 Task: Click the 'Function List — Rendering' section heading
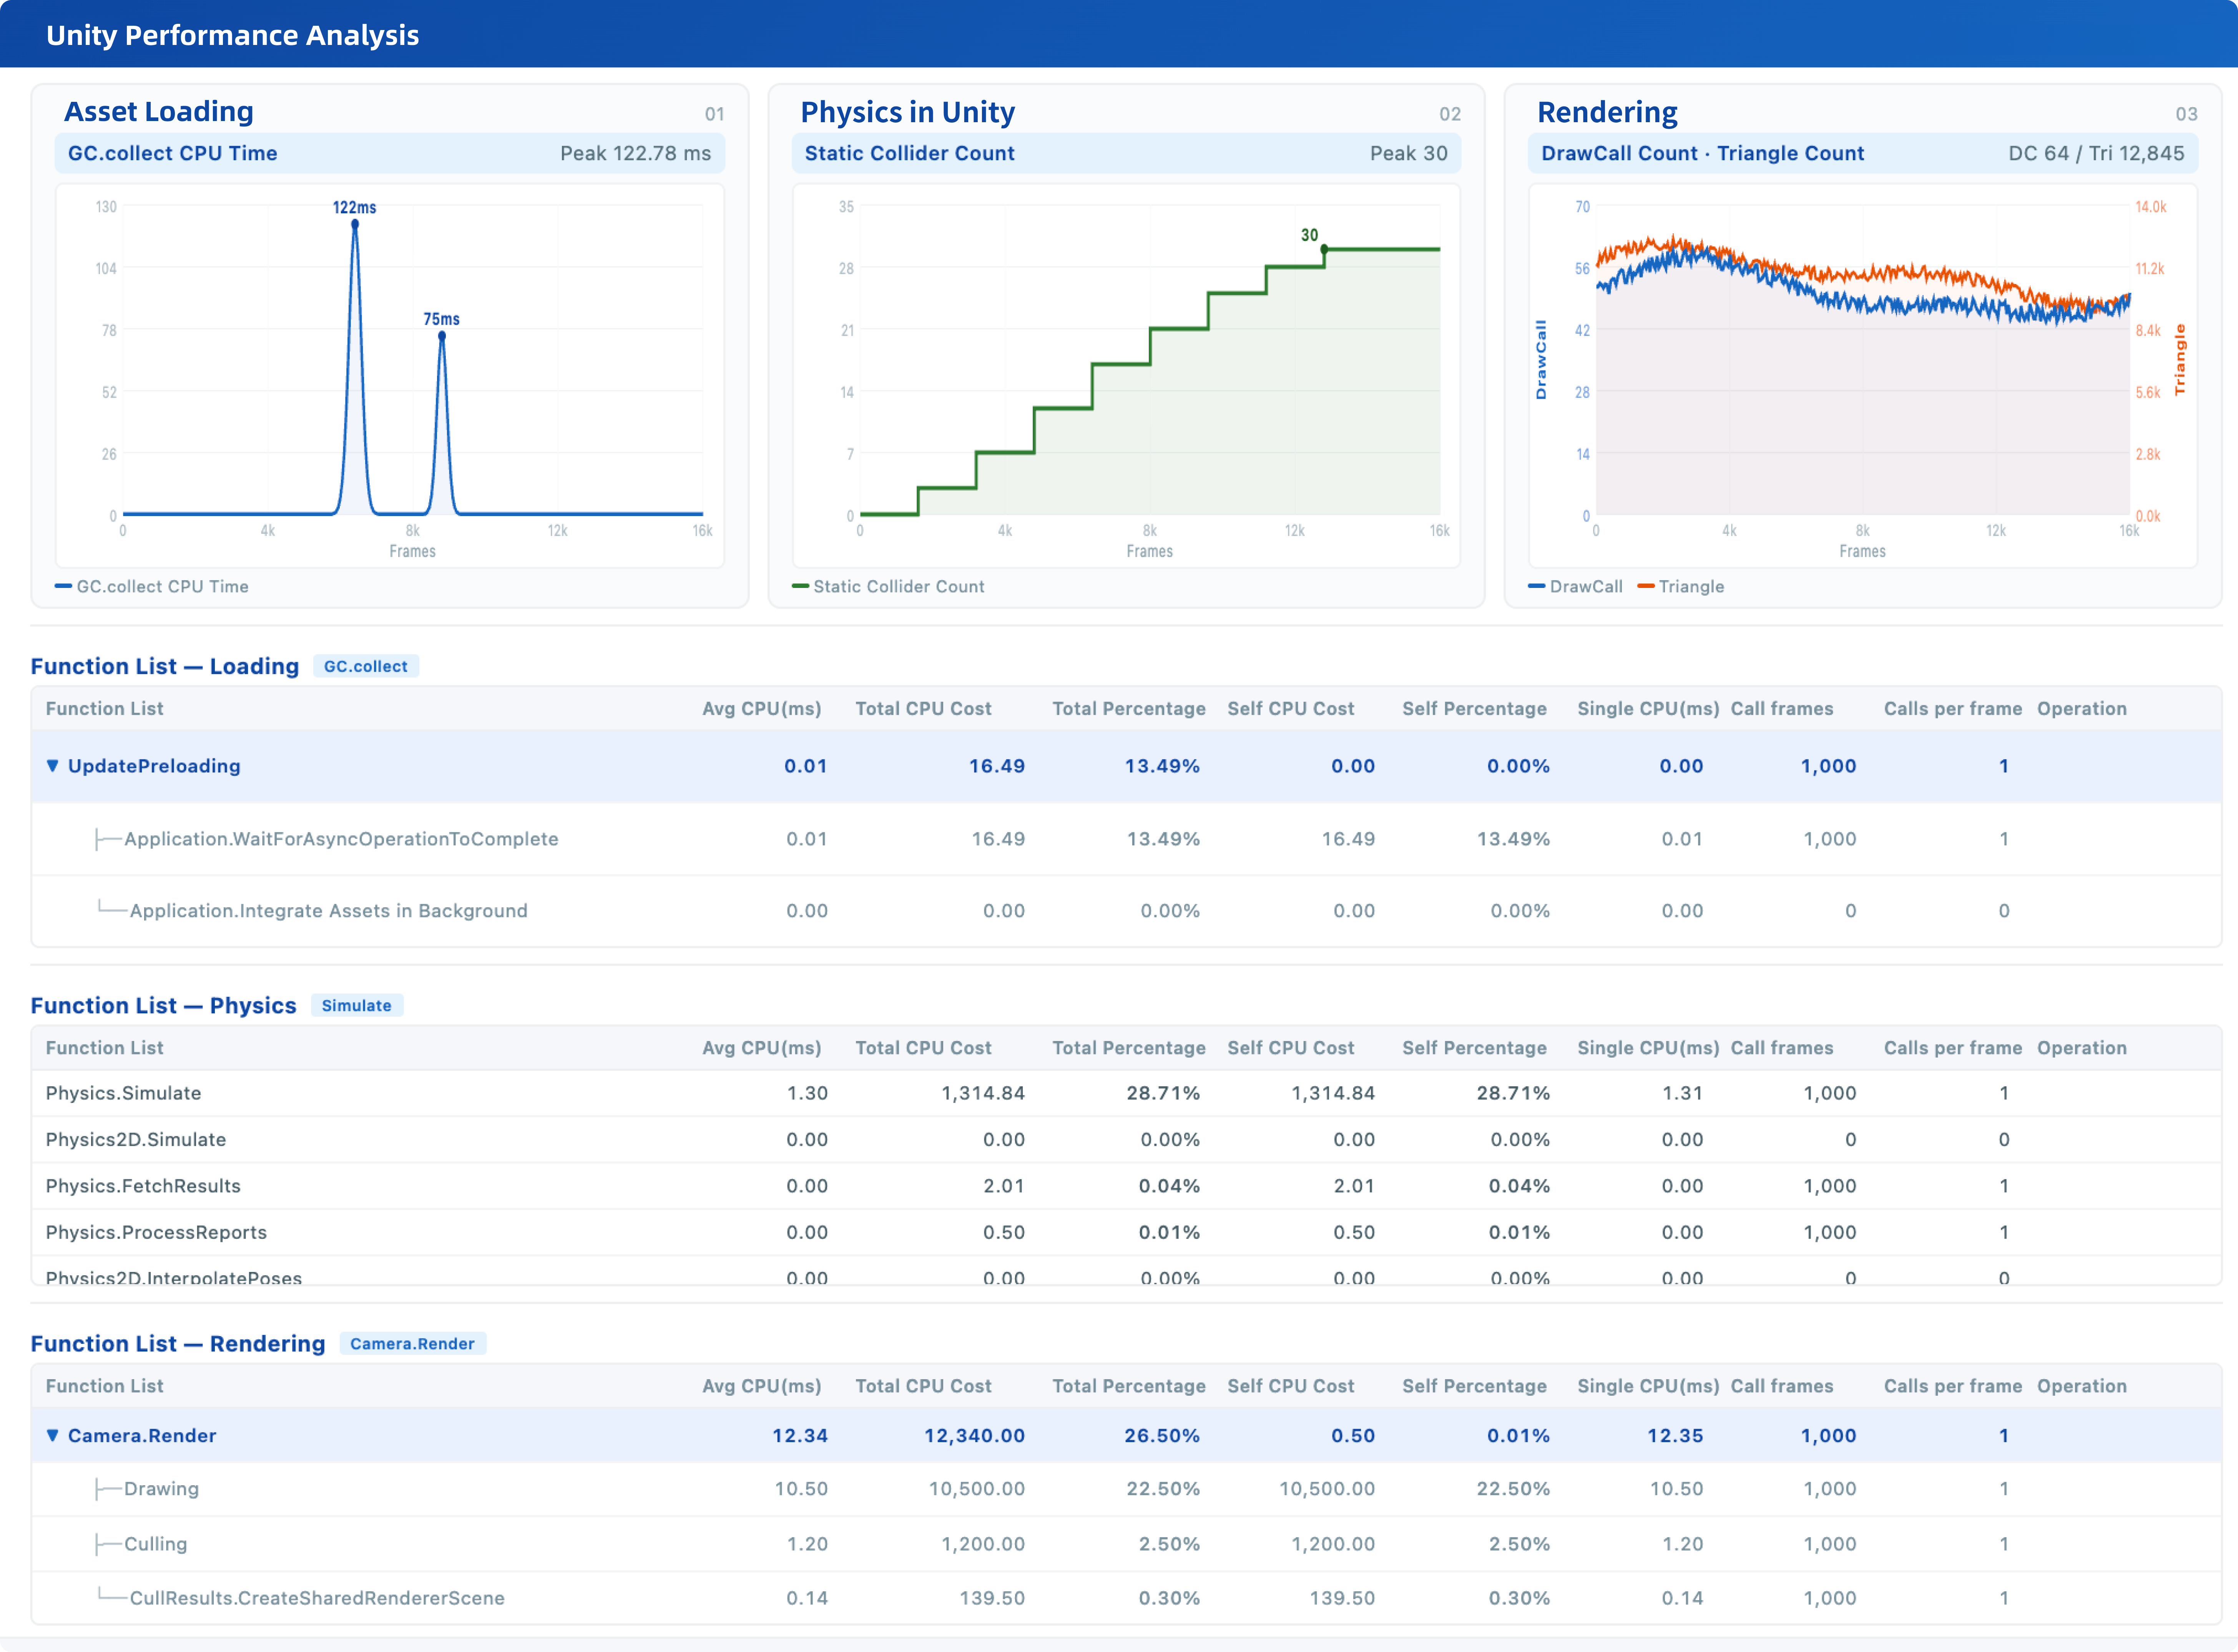click(x=178, y=1344)
